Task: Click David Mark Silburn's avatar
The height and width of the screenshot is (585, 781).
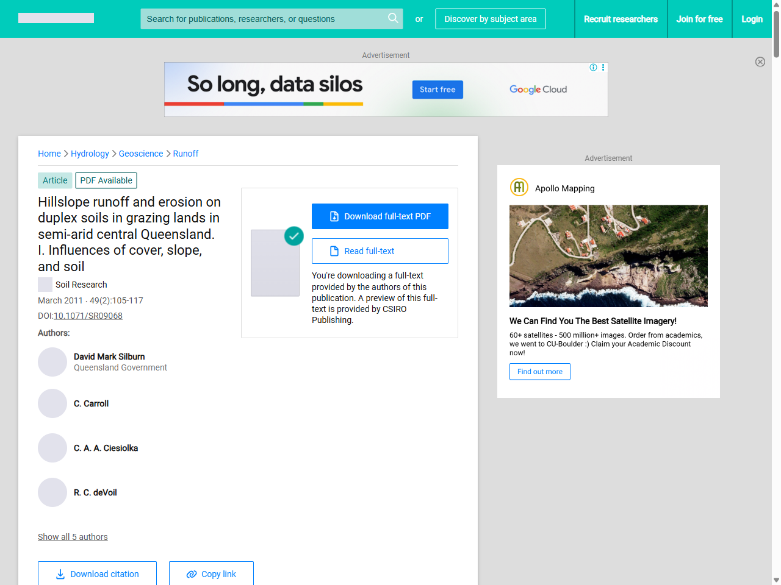Action: tap(52, 362)
